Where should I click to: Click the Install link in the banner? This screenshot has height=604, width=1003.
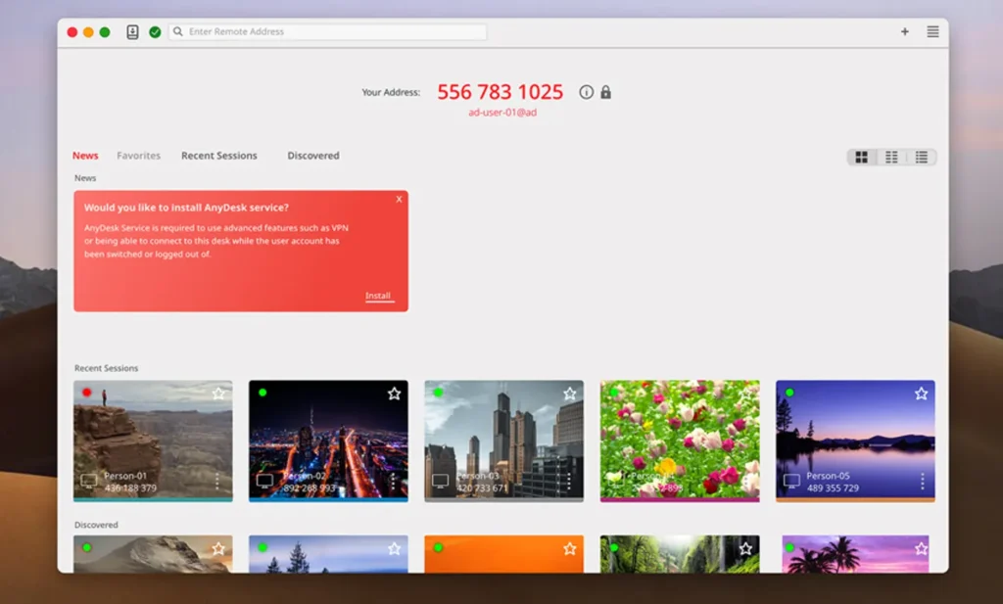[x=378, y=296]
